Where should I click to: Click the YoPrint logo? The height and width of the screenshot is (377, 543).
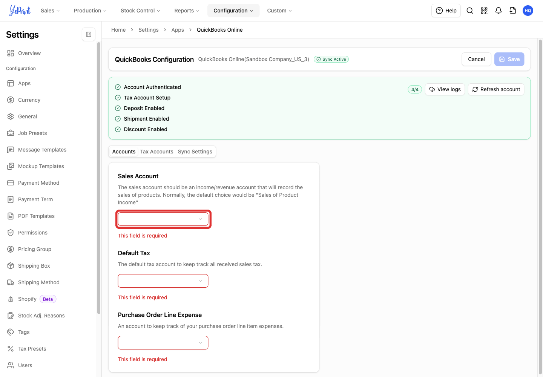(20, 11)
